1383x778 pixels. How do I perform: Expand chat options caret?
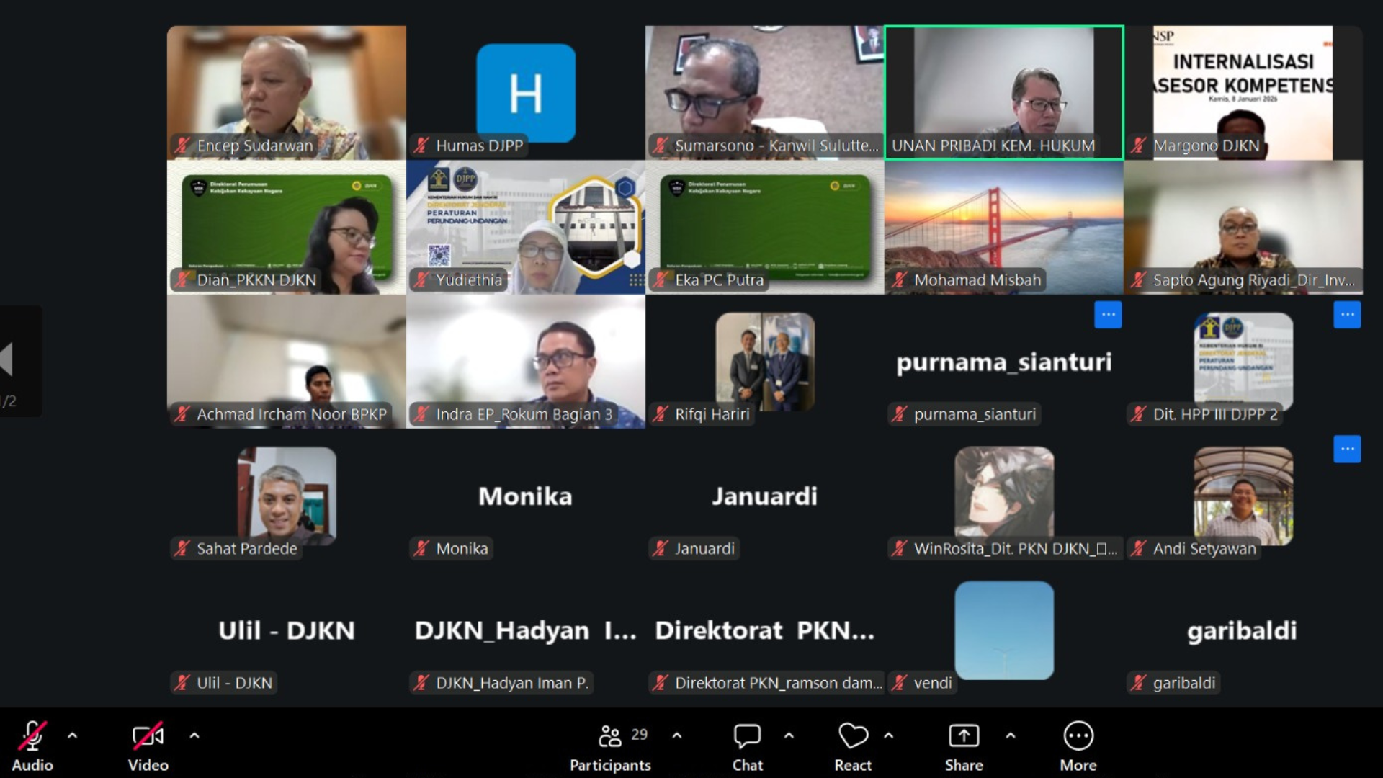coord(789,735)
